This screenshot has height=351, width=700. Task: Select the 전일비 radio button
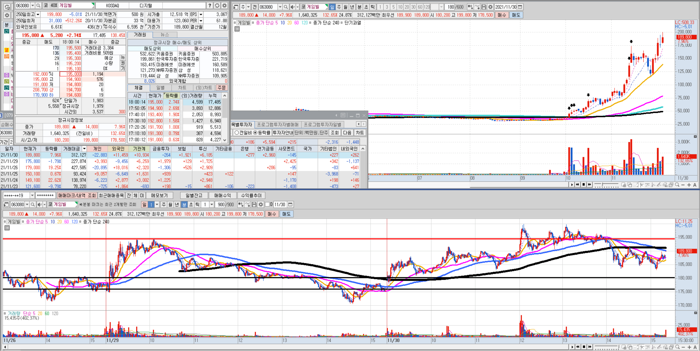coord(237,133)
